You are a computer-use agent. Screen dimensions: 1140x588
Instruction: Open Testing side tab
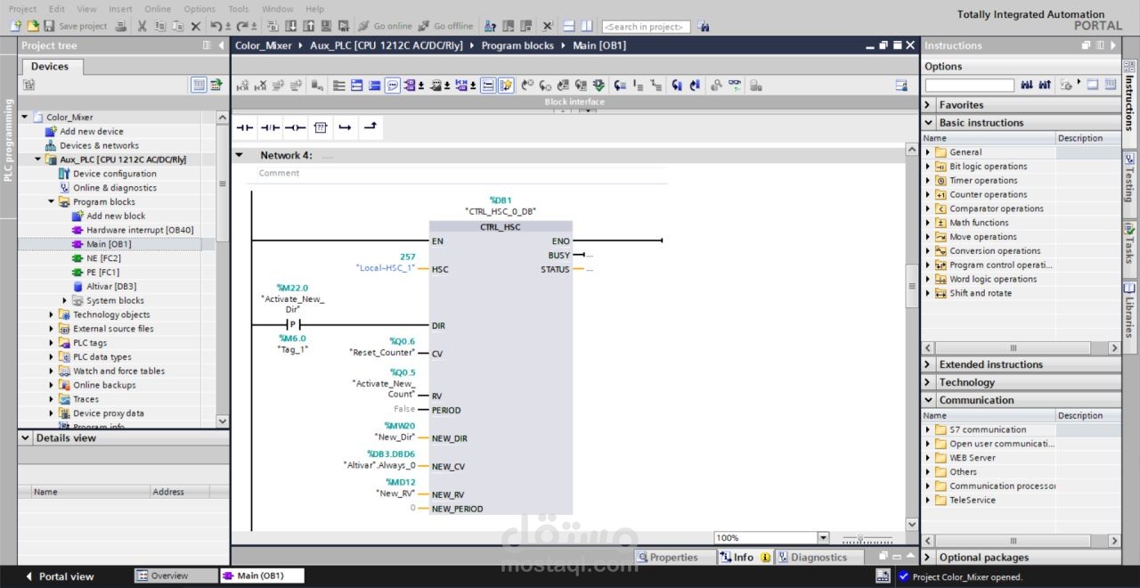click(1129, 182)
